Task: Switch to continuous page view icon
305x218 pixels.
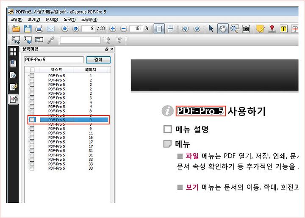Action: tap(170, 29)
